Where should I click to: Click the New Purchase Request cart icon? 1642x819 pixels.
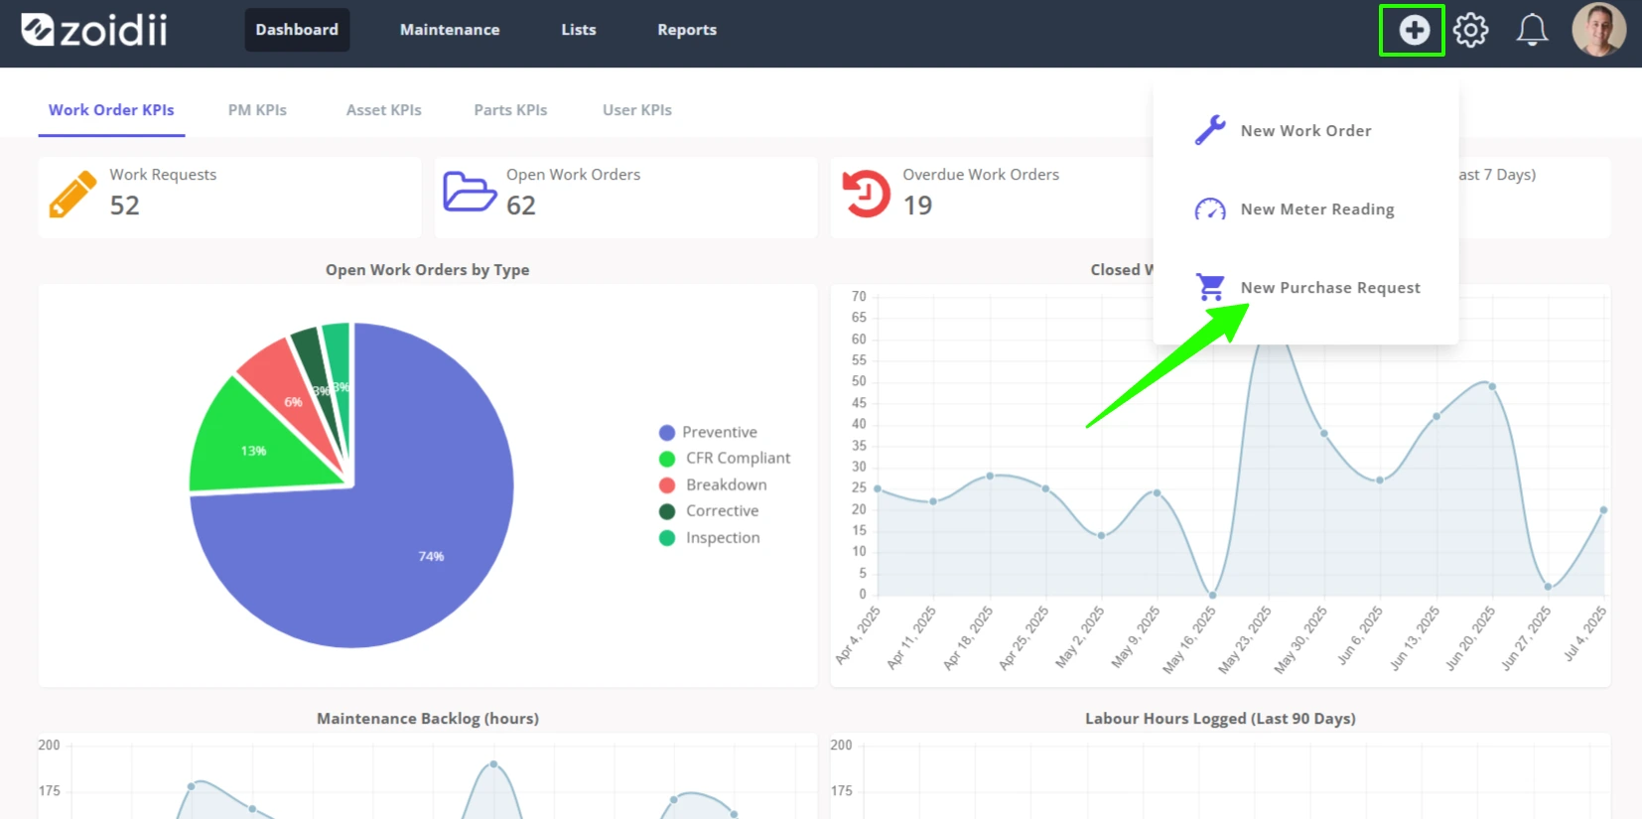click(1210, 287)
